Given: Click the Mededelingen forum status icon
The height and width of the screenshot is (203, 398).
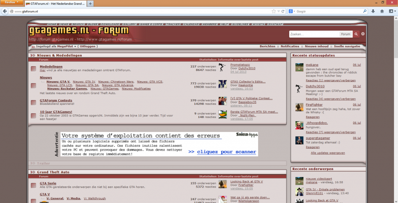Looking at the screenshot, I should 33,69.
